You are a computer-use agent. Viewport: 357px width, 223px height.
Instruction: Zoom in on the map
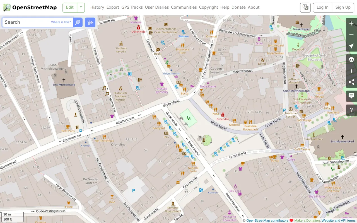click(x=351, y=24)
